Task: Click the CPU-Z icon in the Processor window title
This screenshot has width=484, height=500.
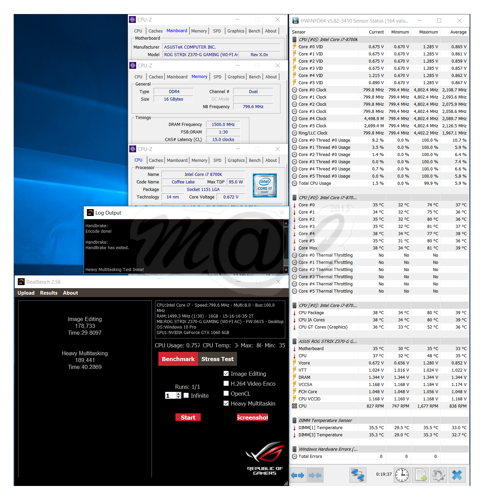Action: point(133,149)
